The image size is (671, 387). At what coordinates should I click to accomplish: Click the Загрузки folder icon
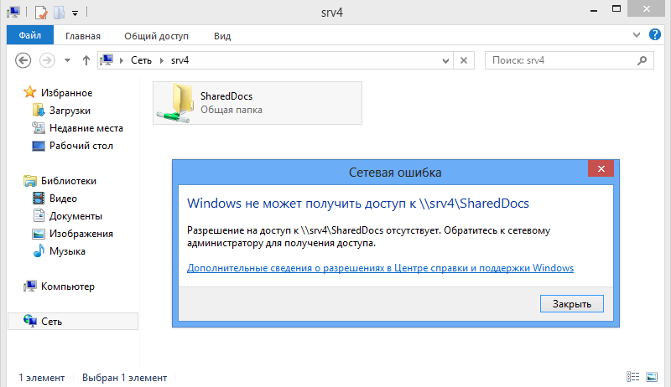(39, 111)
